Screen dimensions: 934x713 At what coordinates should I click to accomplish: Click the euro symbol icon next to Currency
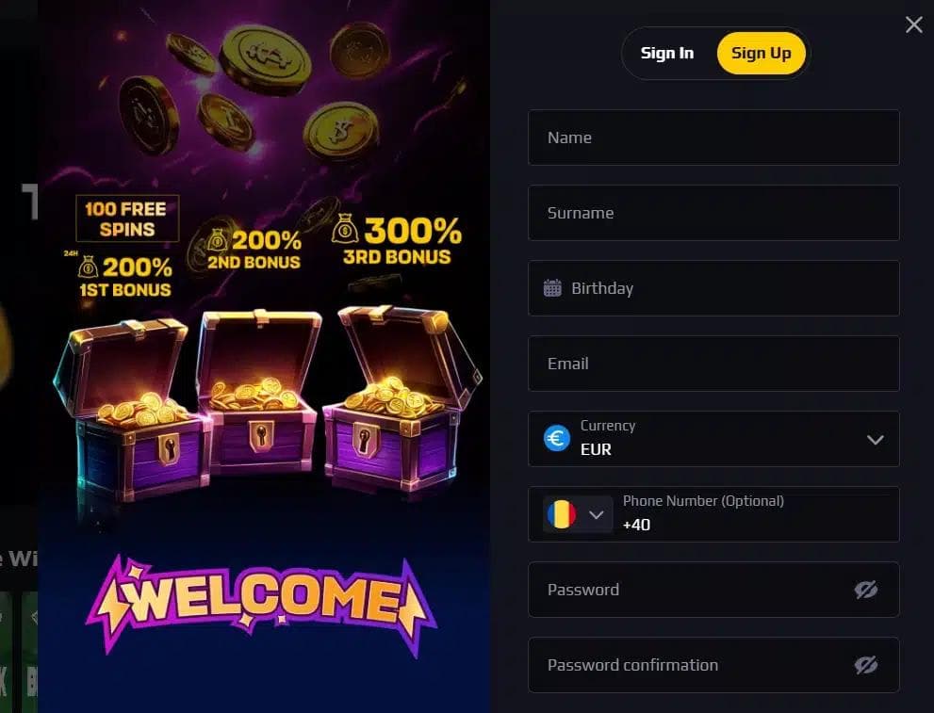(556, 438)
